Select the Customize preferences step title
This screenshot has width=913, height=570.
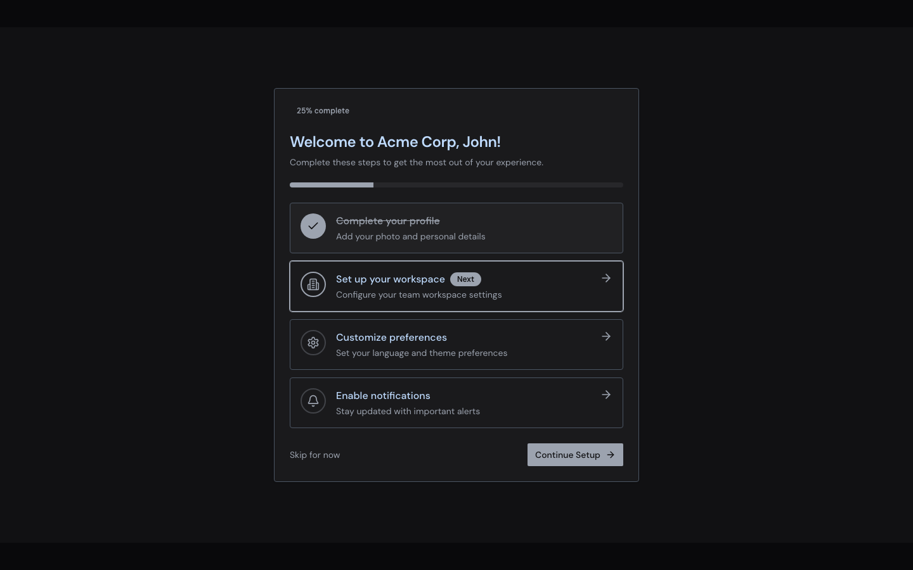391,338
